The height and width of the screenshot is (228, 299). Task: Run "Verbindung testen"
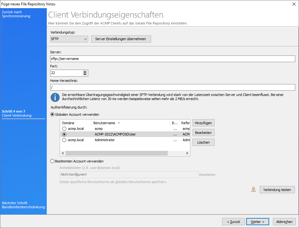click(277, 189)
